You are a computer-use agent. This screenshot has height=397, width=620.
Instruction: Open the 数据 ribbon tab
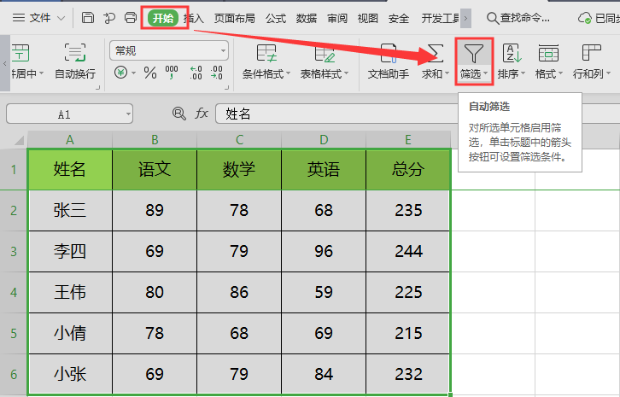pos(307,18)
